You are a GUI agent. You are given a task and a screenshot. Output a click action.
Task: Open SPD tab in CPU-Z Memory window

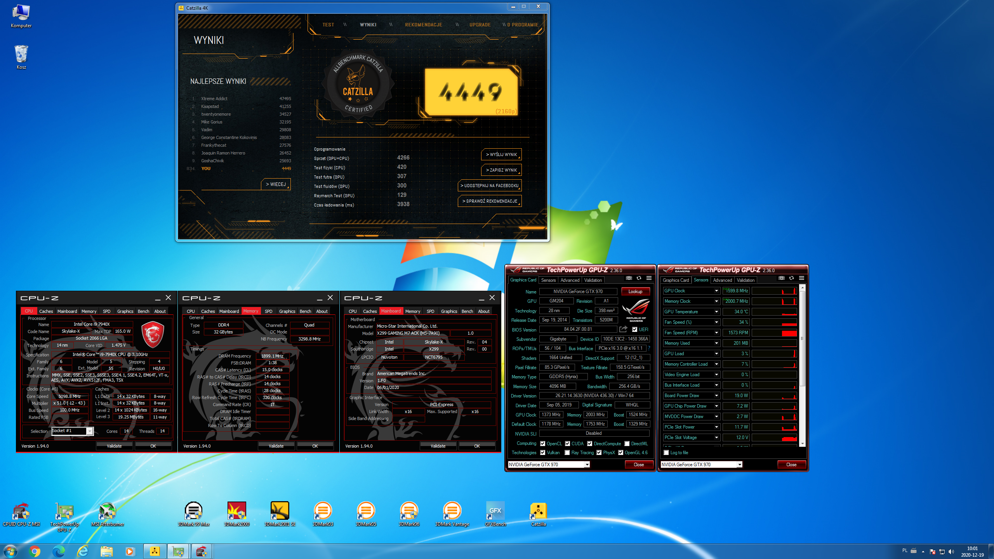point(268,311)
